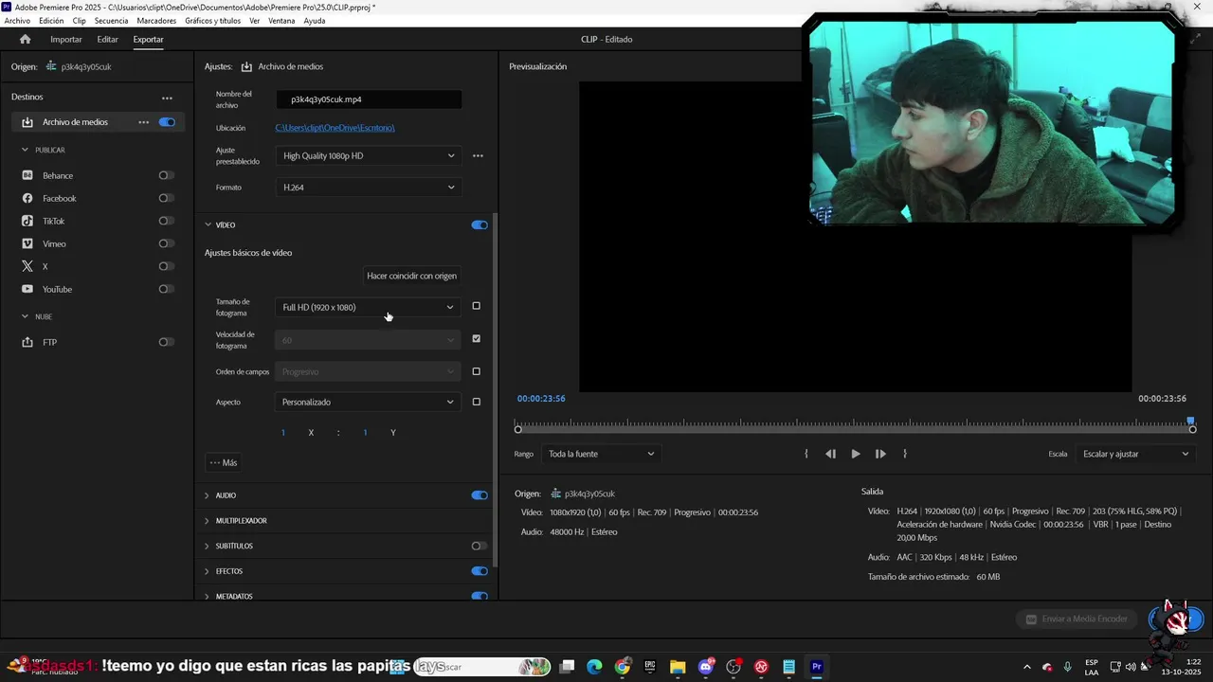Switch to the Importar tab
The height and width of the screenshot is (682, 1213).
coord(66,39)
